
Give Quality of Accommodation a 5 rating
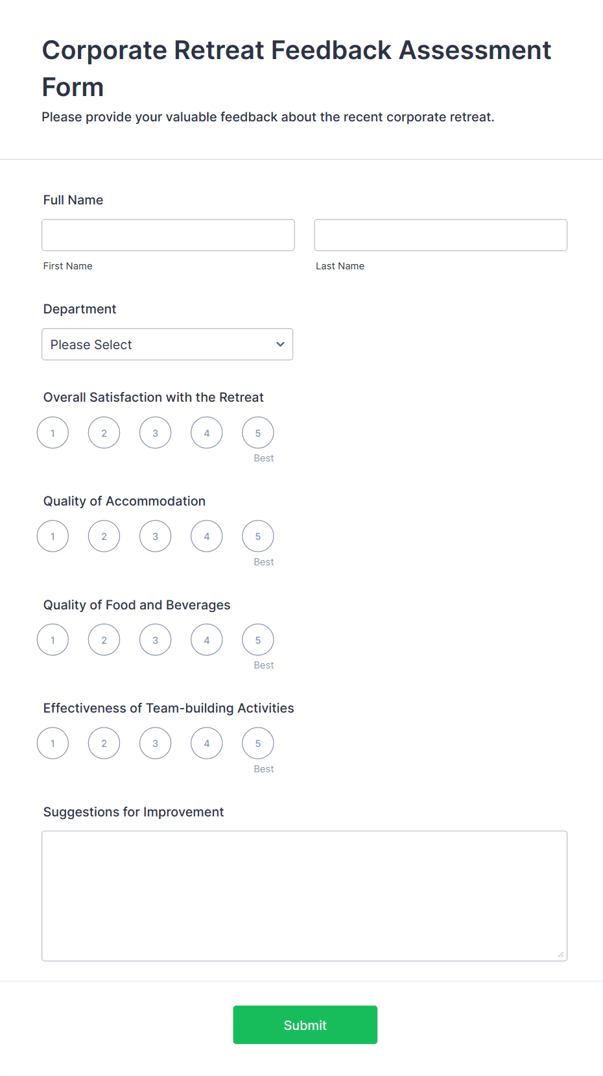pos(257,537)
